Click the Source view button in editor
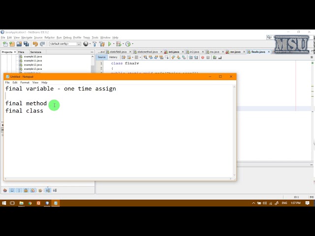The width and height of the screenshot is (315, 236). click(x=101, y=57)
